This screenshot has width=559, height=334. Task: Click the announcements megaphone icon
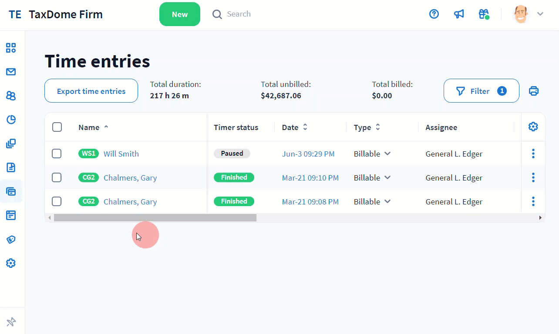click(x=459, y=14)
